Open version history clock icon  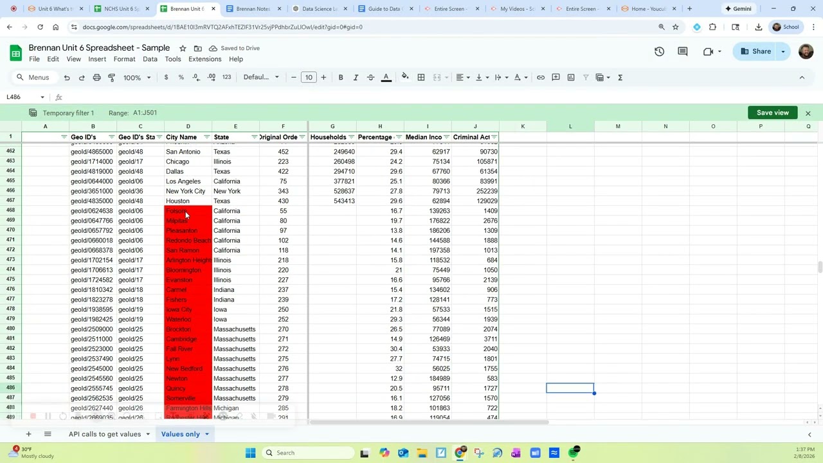[x=659, y=51]
